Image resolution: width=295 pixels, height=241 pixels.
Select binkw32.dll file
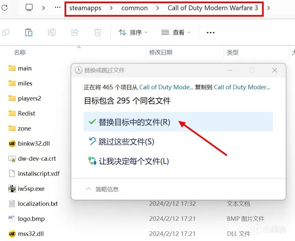[34, 144]
